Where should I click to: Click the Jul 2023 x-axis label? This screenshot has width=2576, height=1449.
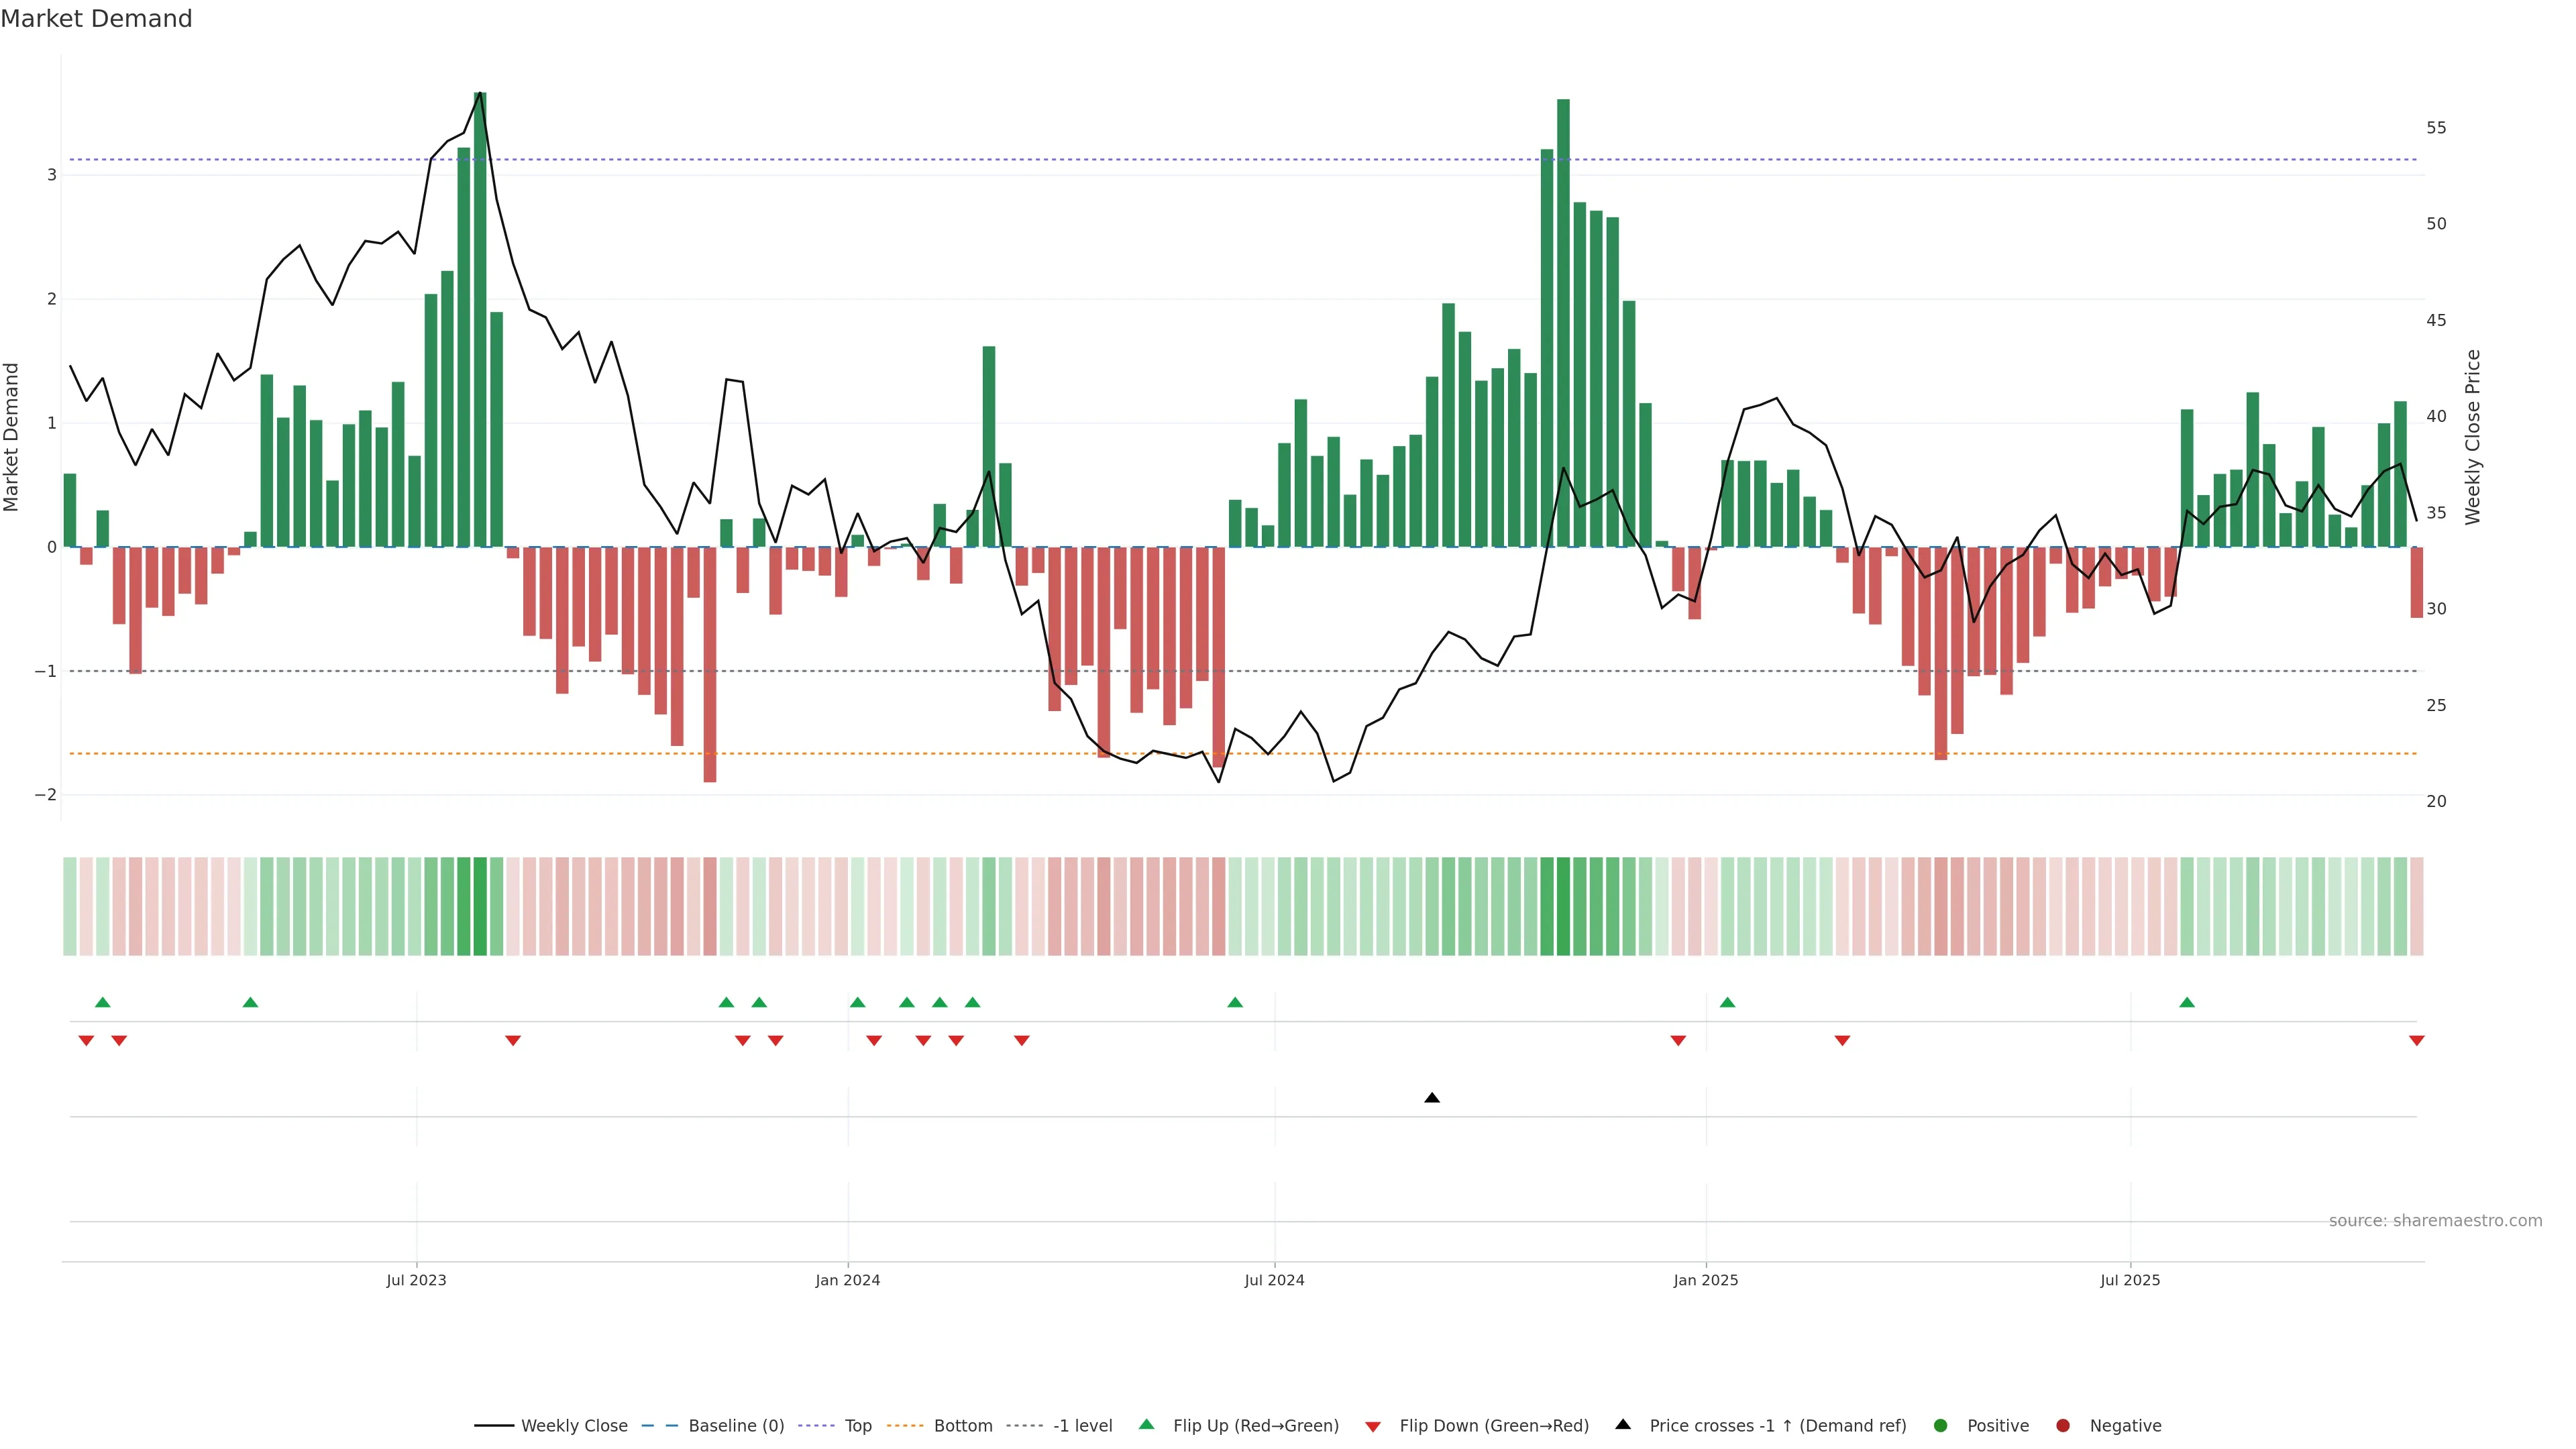point(416,1280)
